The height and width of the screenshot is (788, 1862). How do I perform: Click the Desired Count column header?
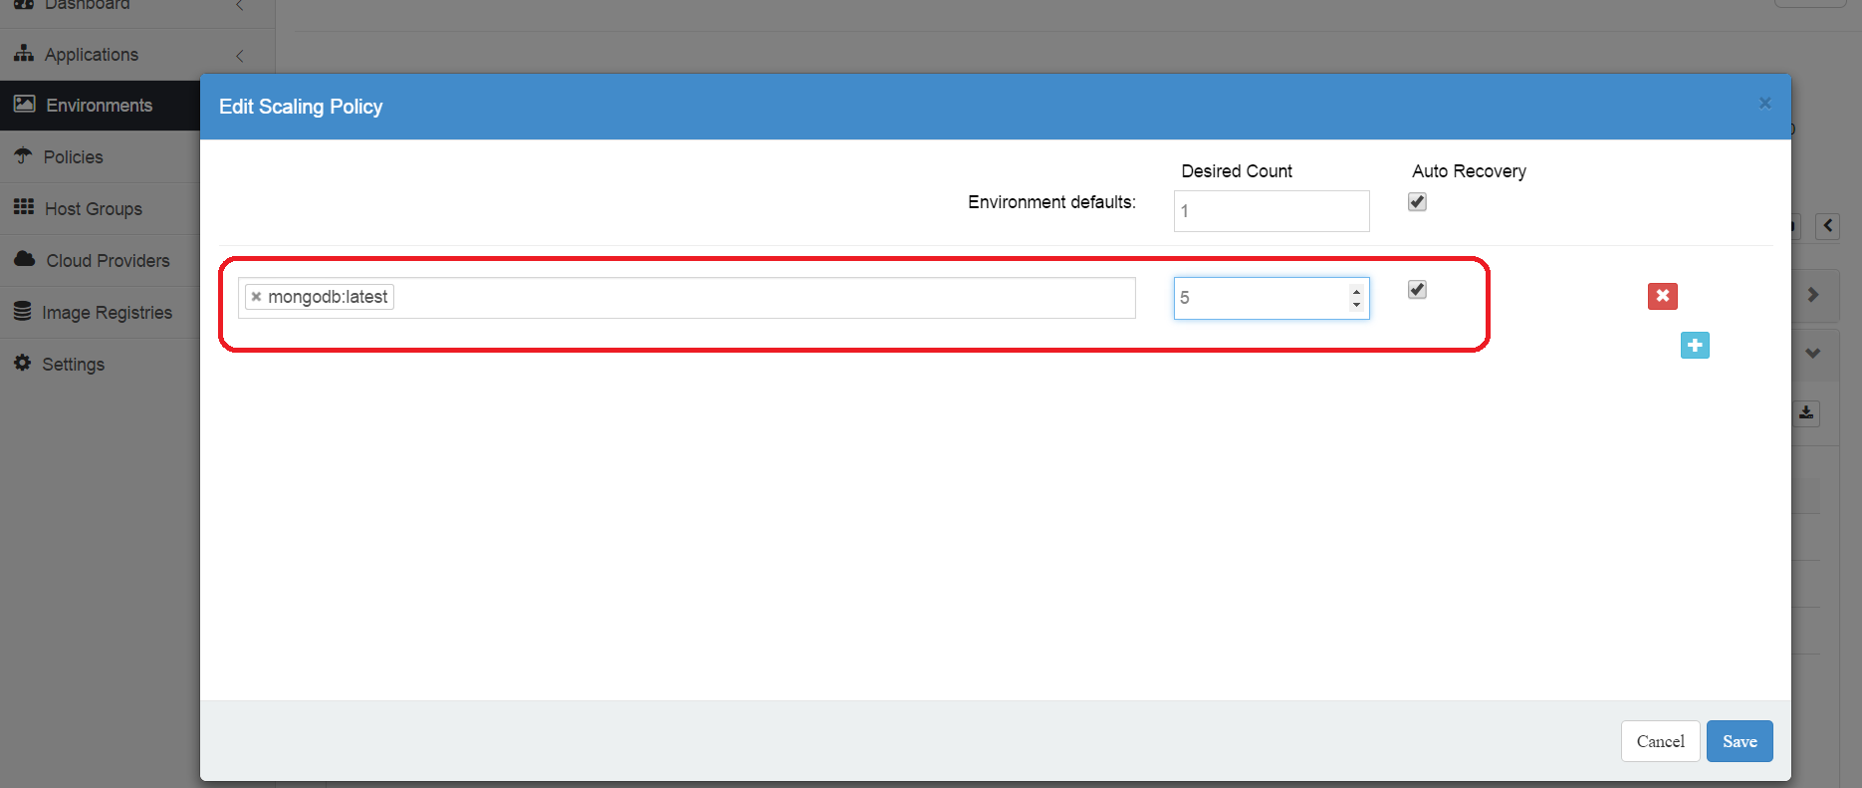(1237, 171)
